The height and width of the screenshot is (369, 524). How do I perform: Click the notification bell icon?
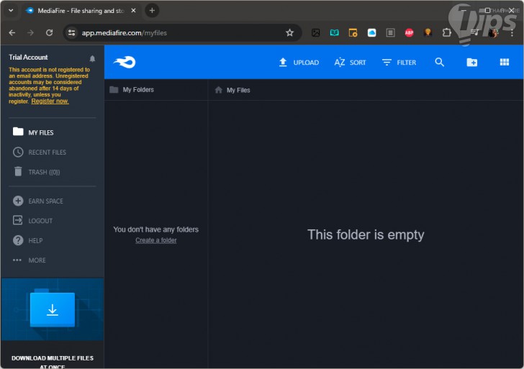pyautogui.click(x=92, y=59)
